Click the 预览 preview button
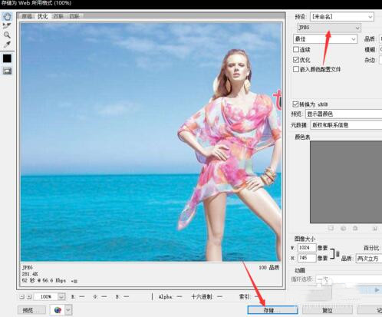Viewport: 382px width, 317px height. point(31,310)
